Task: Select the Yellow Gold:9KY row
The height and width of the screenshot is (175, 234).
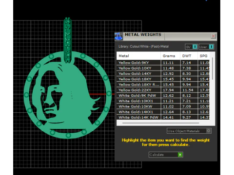Action: (163, 63)
